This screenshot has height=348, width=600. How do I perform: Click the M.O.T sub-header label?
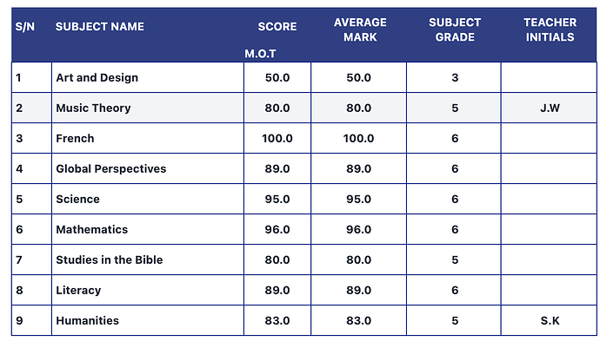point(260,54)
